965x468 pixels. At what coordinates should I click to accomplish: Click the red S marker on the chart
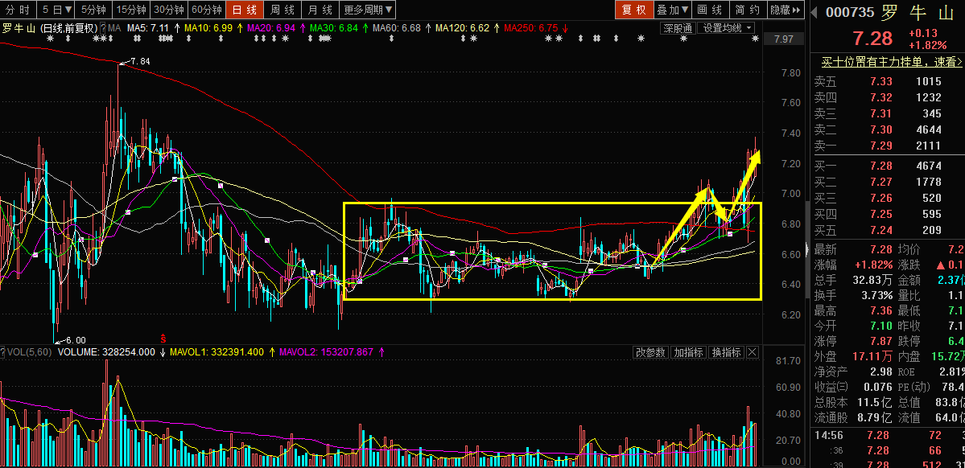click(x=163, y=337)
